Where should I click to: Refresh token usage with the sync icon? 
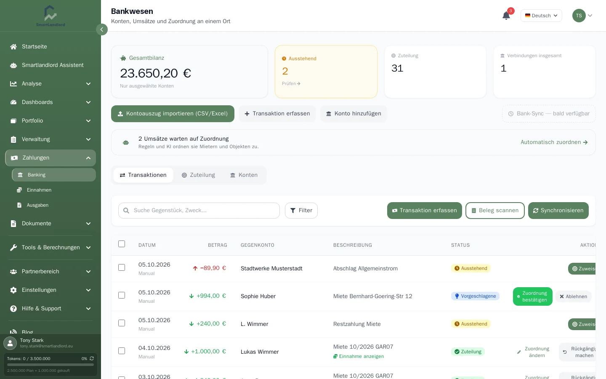[x=92, y=358]
